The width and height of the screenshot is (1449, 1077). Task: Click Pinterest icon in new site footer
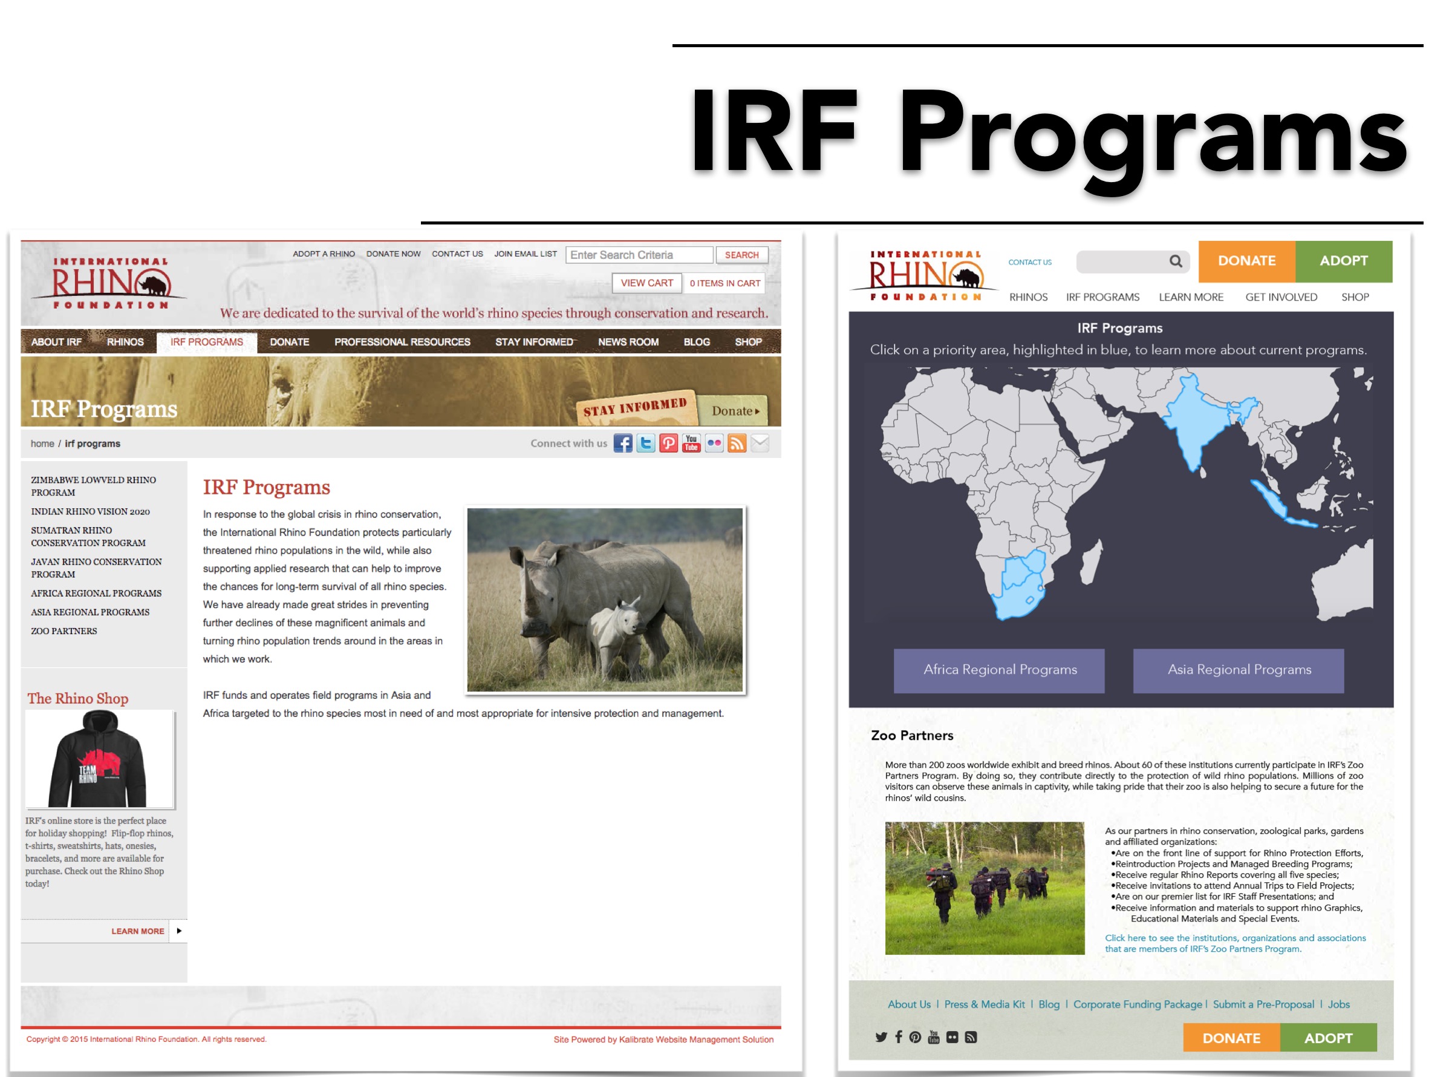(x=916, y=1037)
